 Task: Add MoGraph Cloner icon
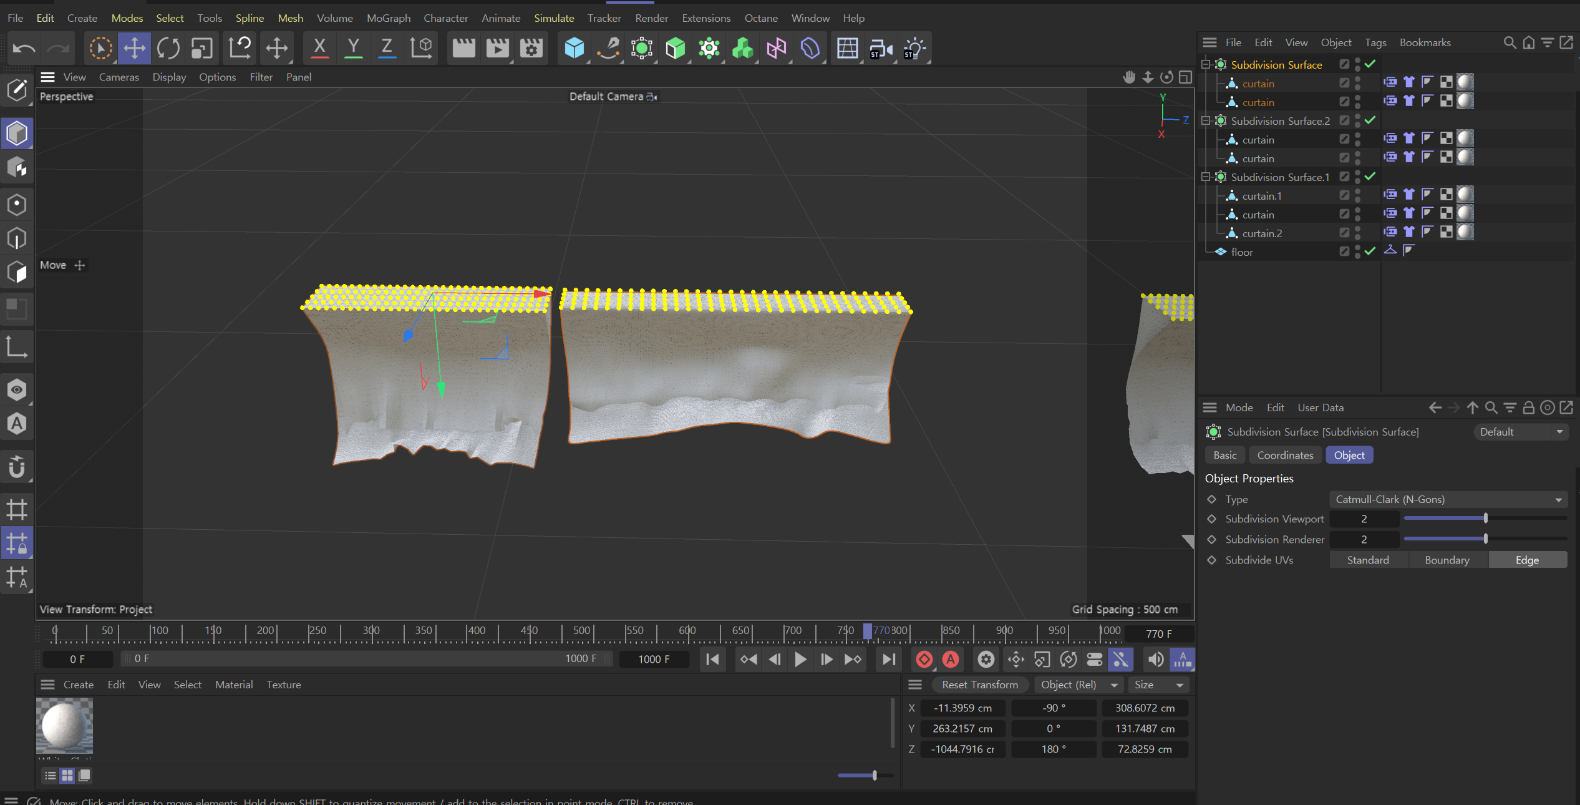click(x=709, y=48)
